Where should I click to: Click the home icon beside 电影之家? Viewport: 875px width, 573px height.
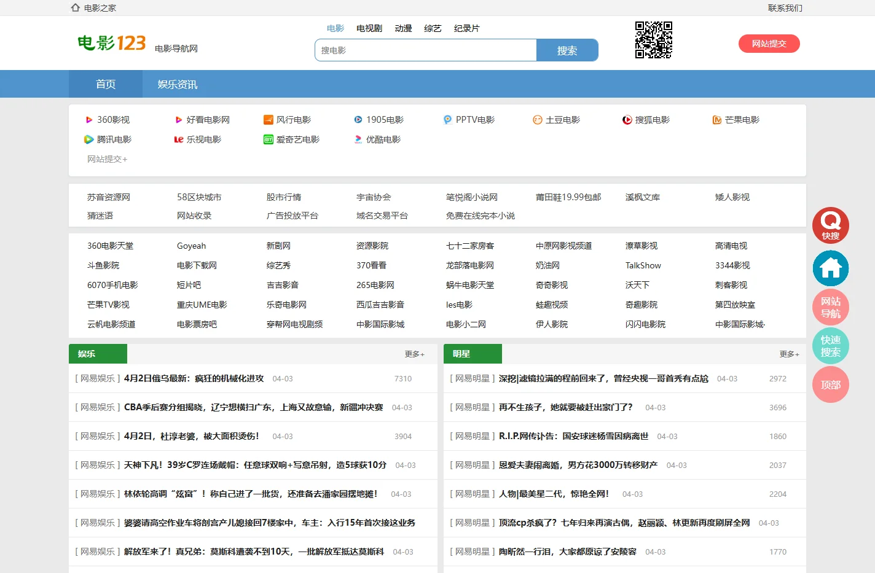[x=76, y=8]
